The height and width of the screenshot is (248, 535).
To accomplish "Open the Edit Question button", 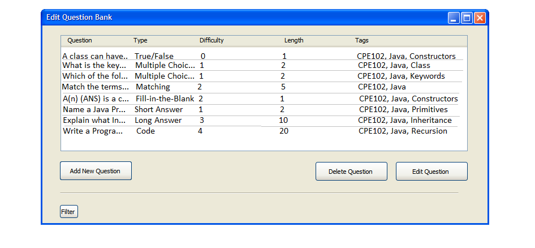I will click(431, 172).
